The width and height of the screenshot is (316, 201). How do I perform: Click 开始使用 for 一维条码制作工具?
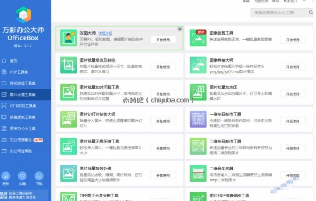pyautogui.click(x=293, y=121)
